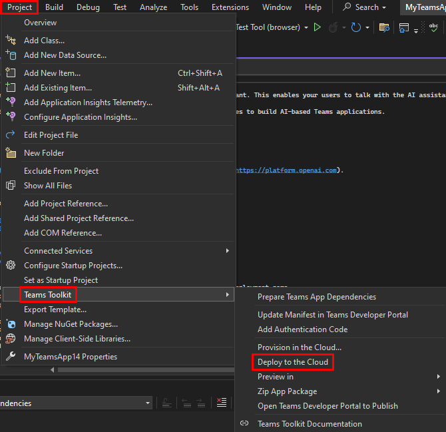
Task: Open the Project menu
Action: 19,7
